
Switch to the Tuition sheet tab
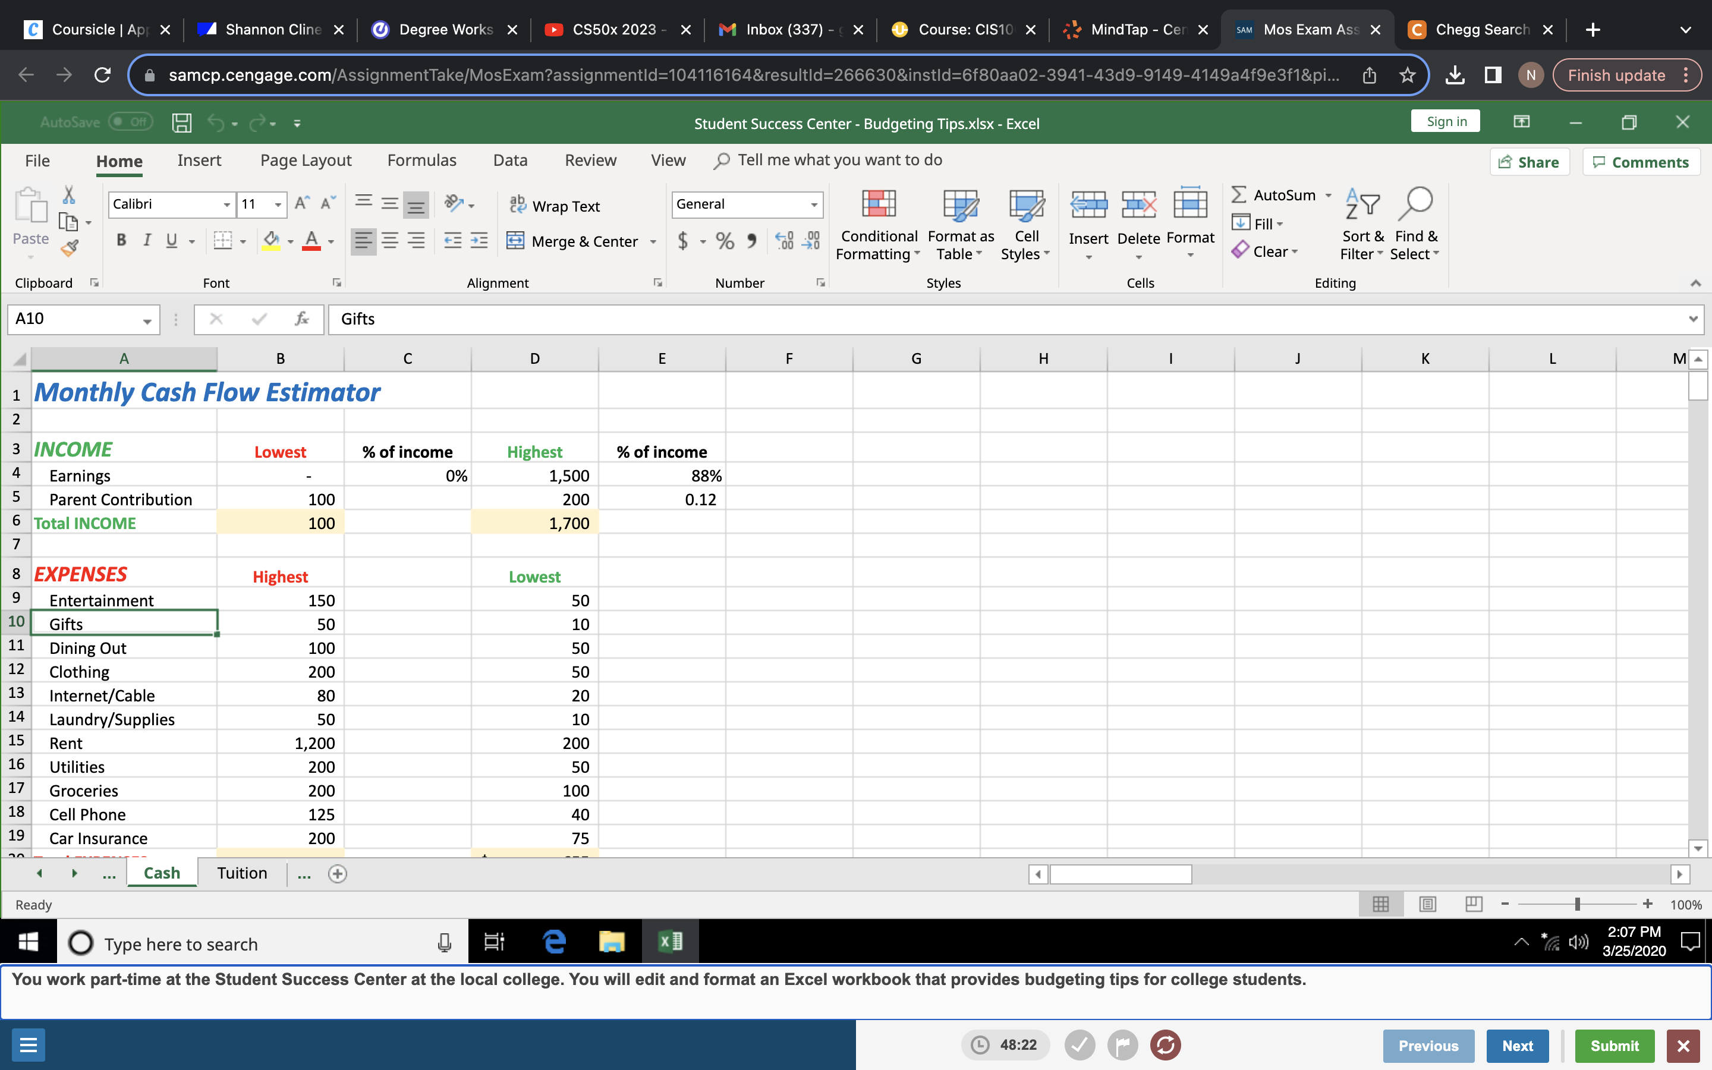coord(242,873)
